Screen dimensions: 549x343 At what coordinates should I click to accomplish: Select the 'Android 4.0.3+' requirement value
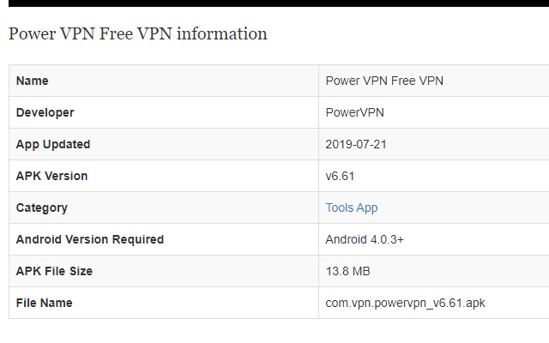[x=365, y=239]
